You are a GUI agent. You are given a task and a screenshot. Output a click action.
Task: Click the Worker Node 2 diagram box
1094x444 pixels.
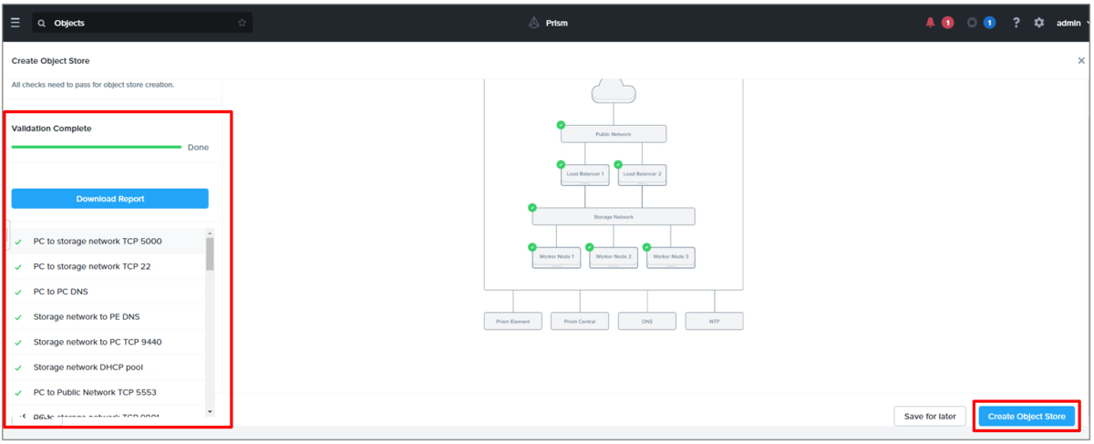coord(614,257)
